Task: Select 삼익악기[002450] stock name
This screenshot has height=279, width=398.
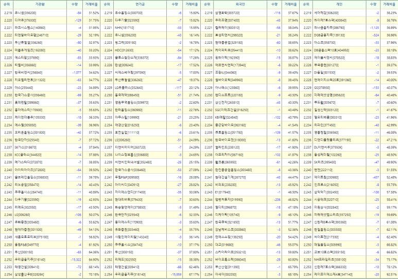Action: [x=326, y=192]
